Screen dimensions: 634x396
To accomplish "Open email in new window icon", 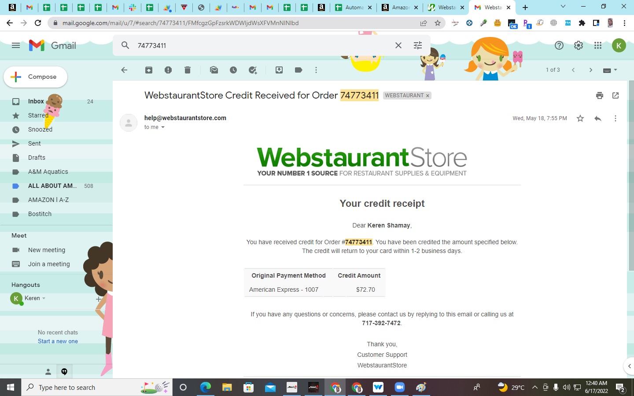I will (616, 95).
